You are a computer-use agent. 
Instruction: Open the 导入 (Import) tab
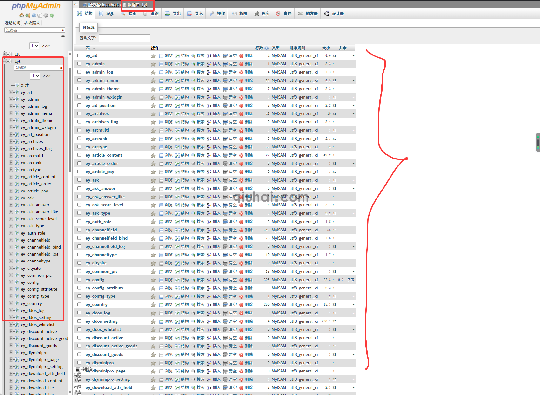[x=195, y=14]
